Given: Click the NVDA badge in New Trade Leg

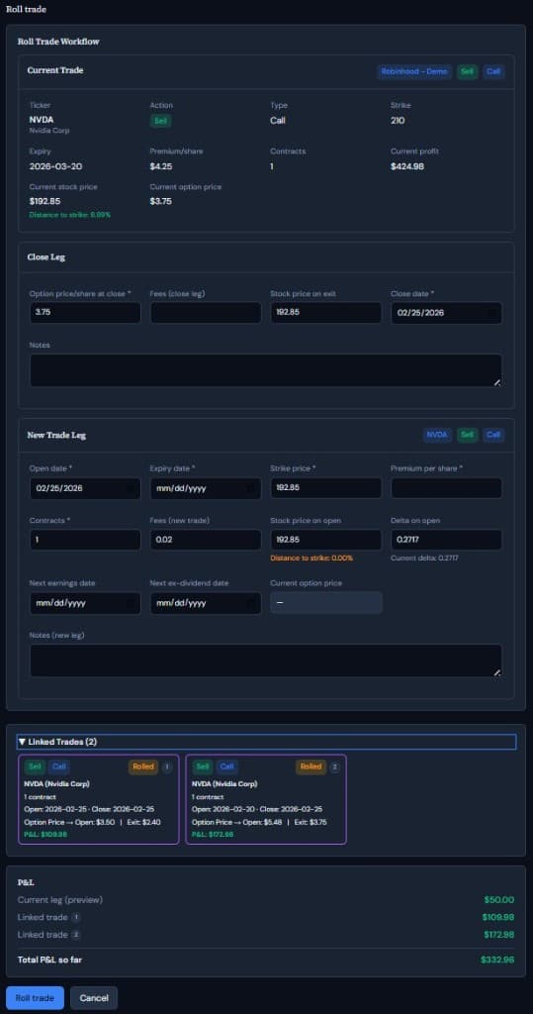Looking at the screenshot, I should [x=437, y=435].
